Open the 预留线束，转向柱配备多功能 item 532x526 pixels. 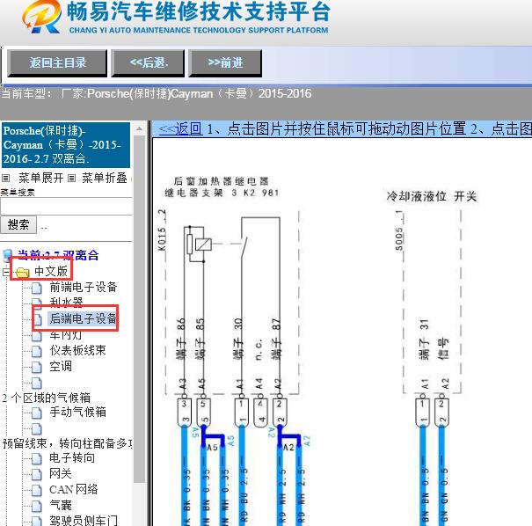[x=67, y=443]
